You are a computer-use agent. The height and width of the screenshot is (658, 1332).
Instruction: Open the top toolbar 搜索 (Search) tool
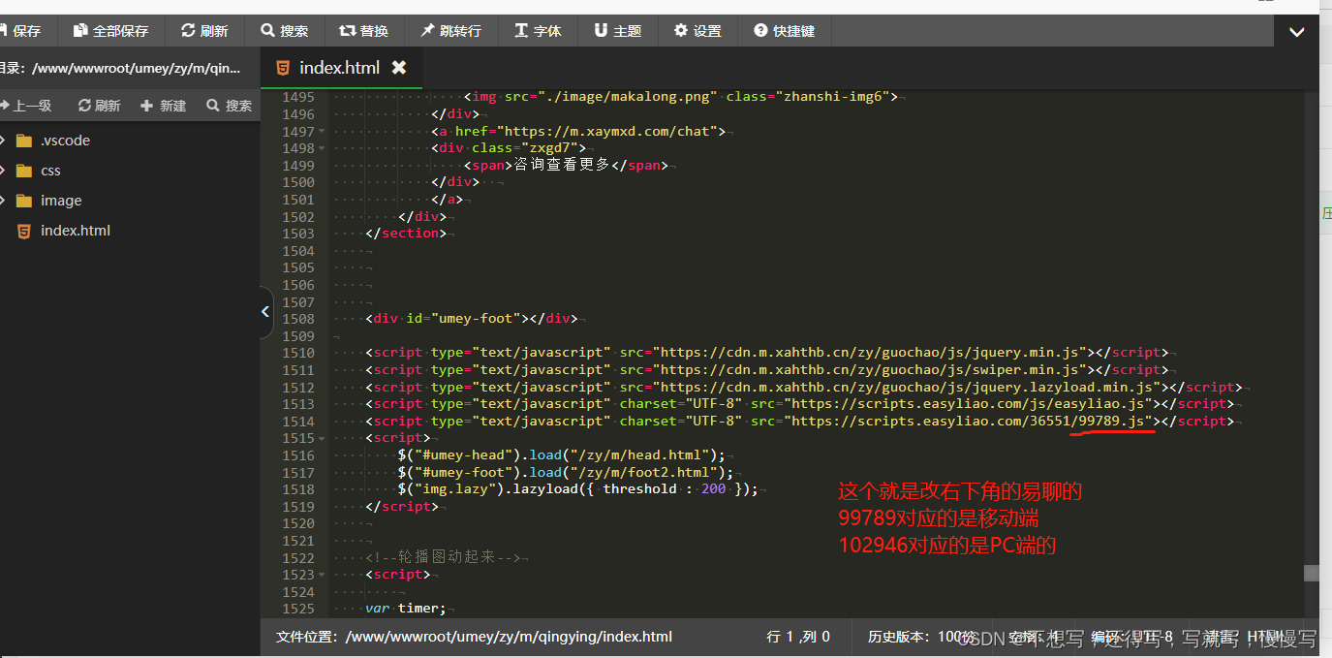point(285,31)
